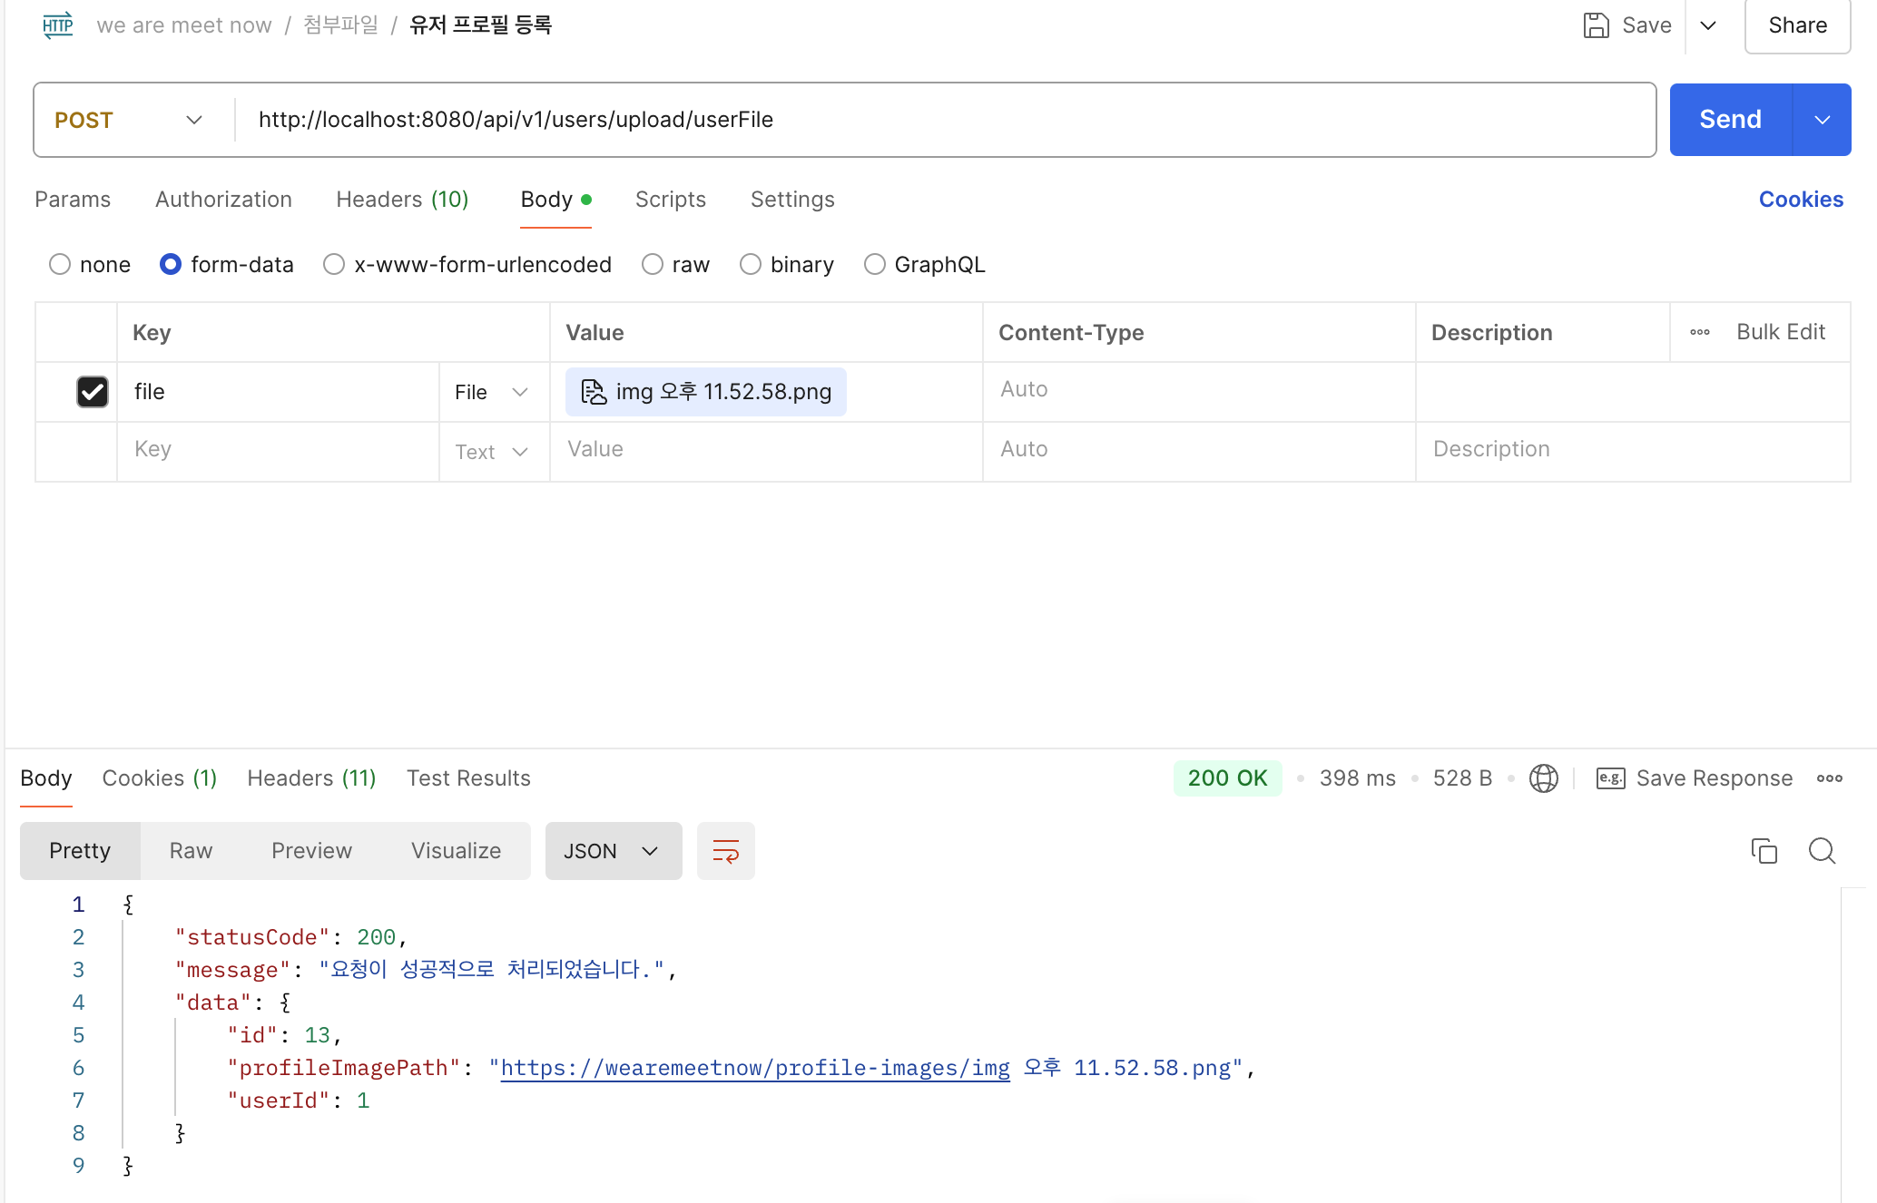Image resolution: width=1877 pixels, height=1203 pixels.
Task: Open search in response body
Action: coord(1822,851)
